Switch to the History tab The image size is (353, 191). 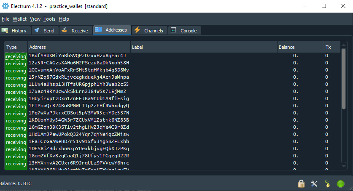pos(15,31)
